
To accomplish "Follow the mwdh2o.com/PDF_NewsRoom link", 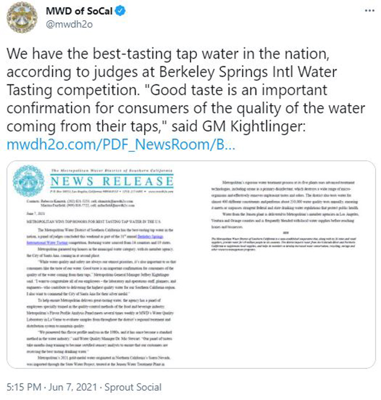I will (121, 144).
